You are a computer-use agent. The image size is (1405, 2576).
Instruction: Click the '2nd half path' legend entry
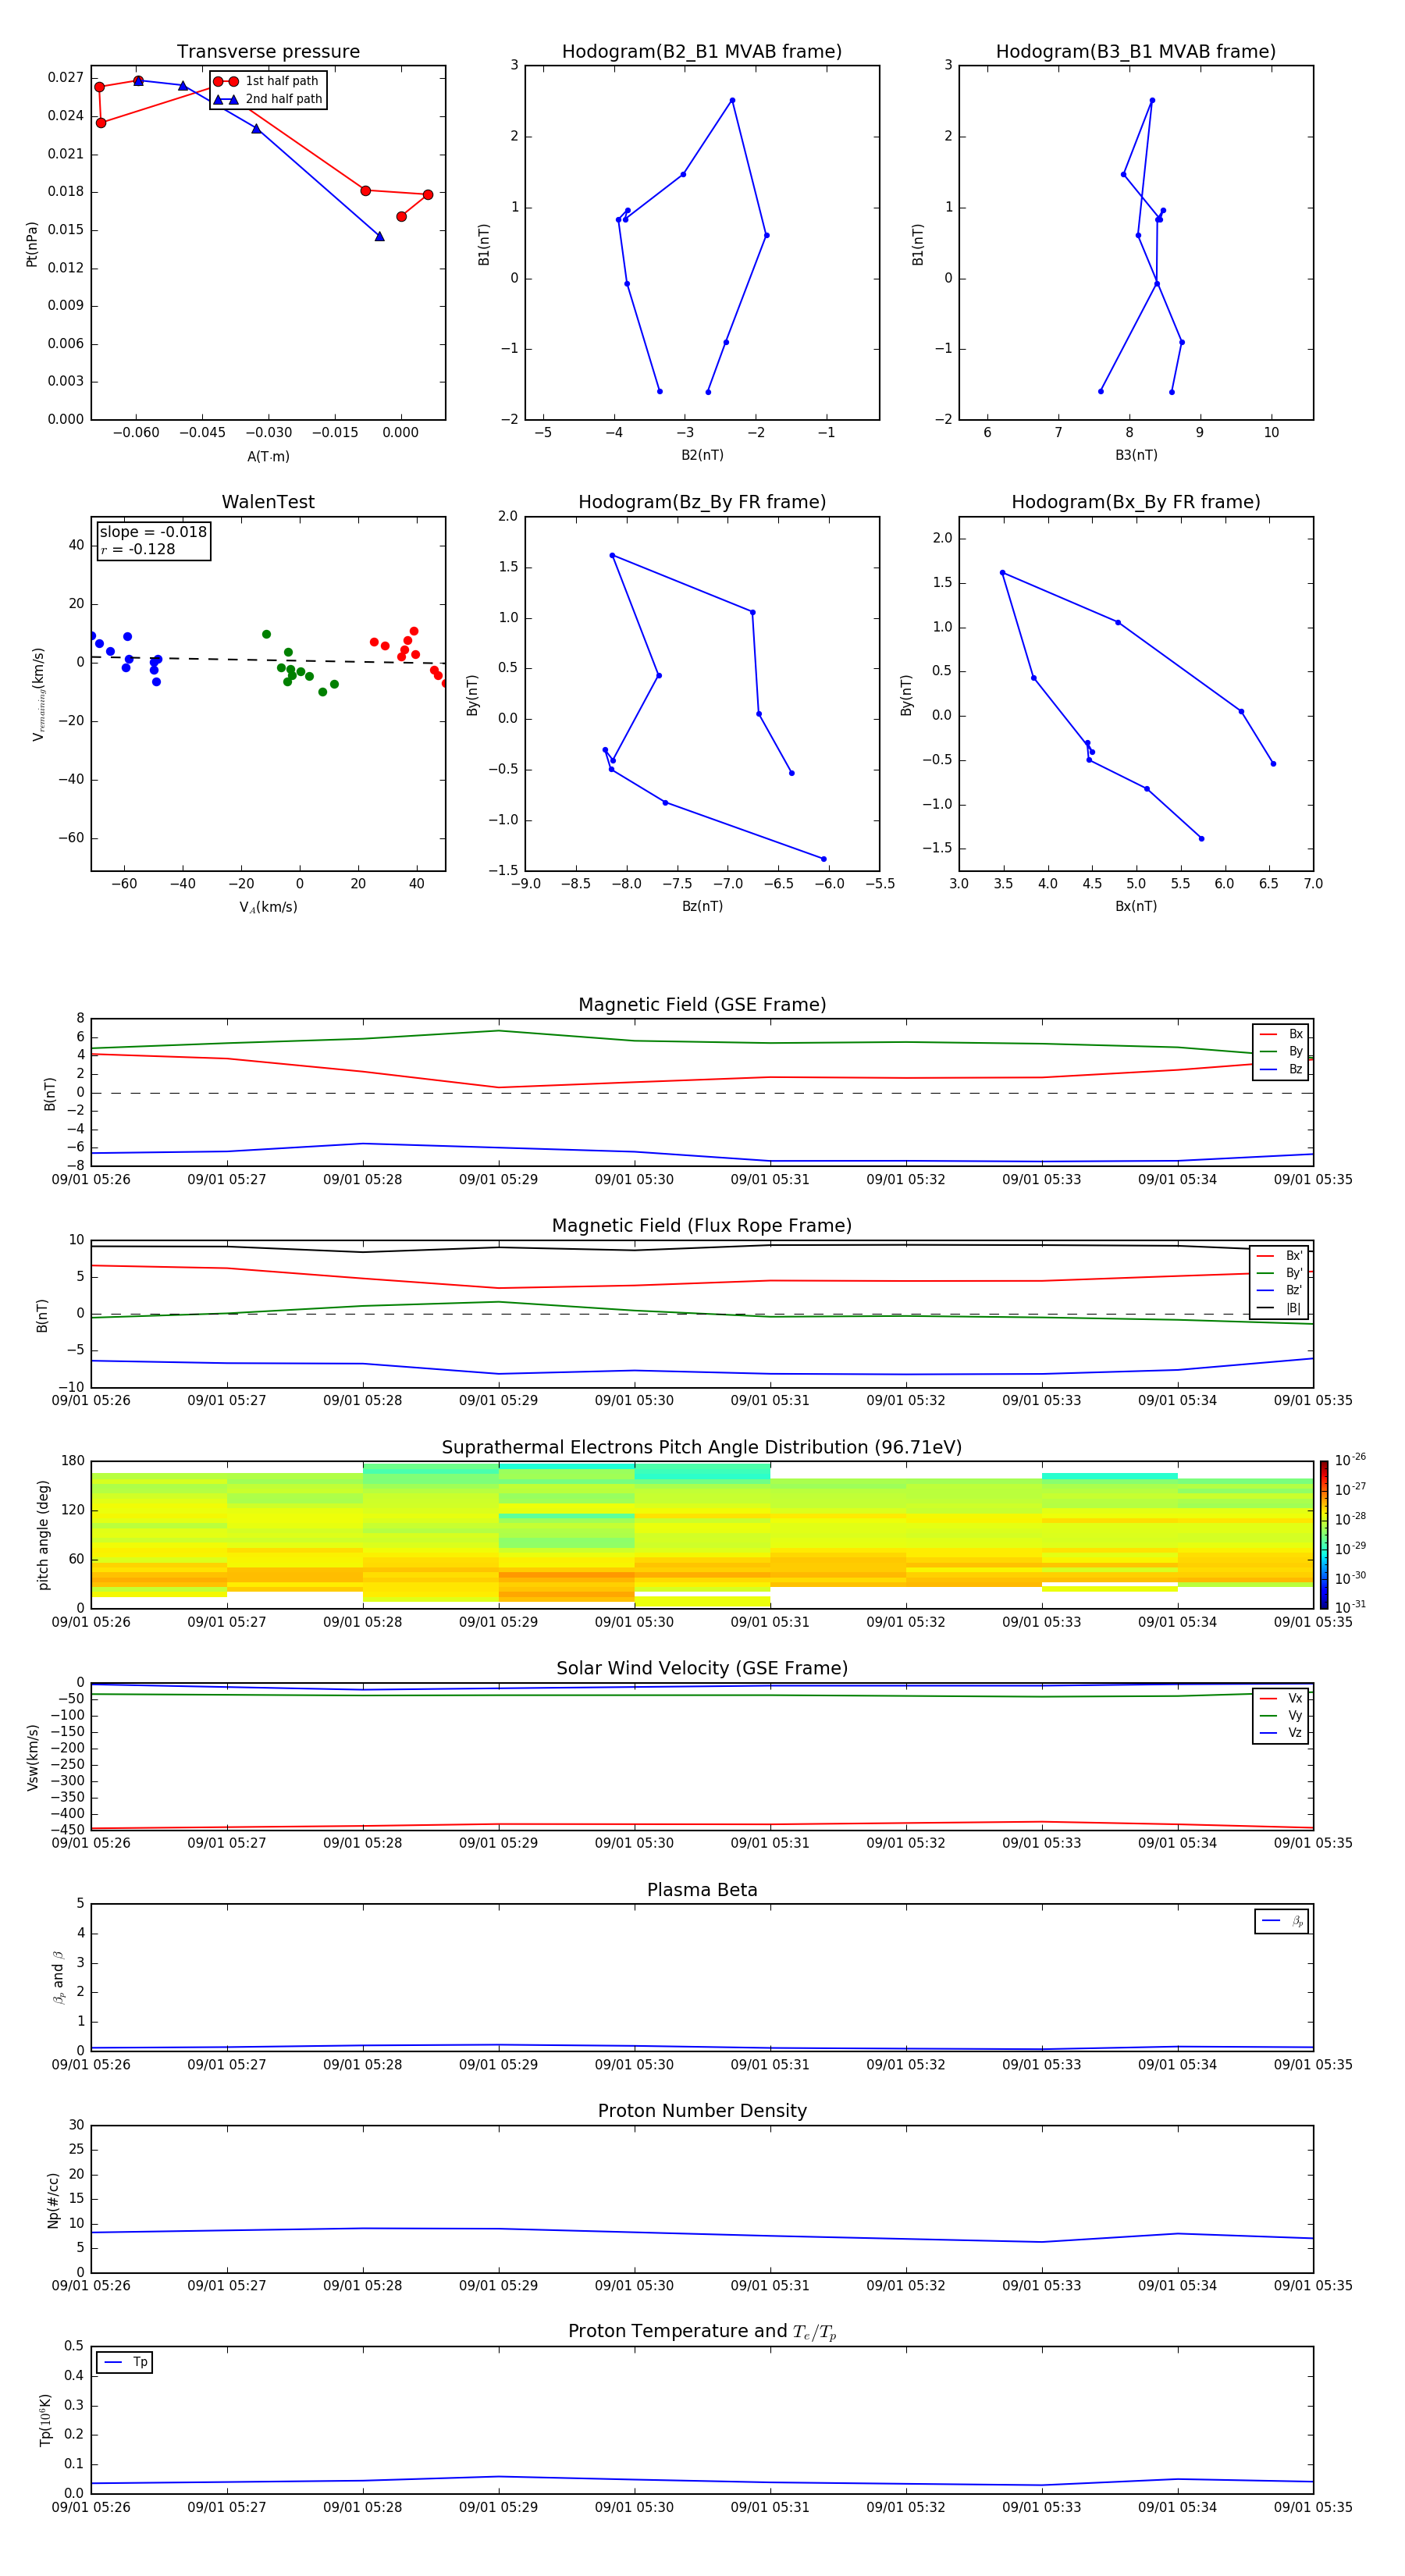coord(268,99)
